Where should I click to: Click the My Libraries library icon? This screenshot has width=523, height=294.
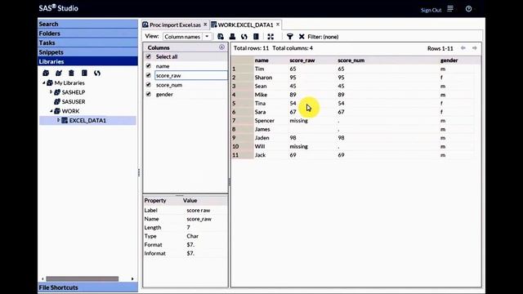click(50, 82)
